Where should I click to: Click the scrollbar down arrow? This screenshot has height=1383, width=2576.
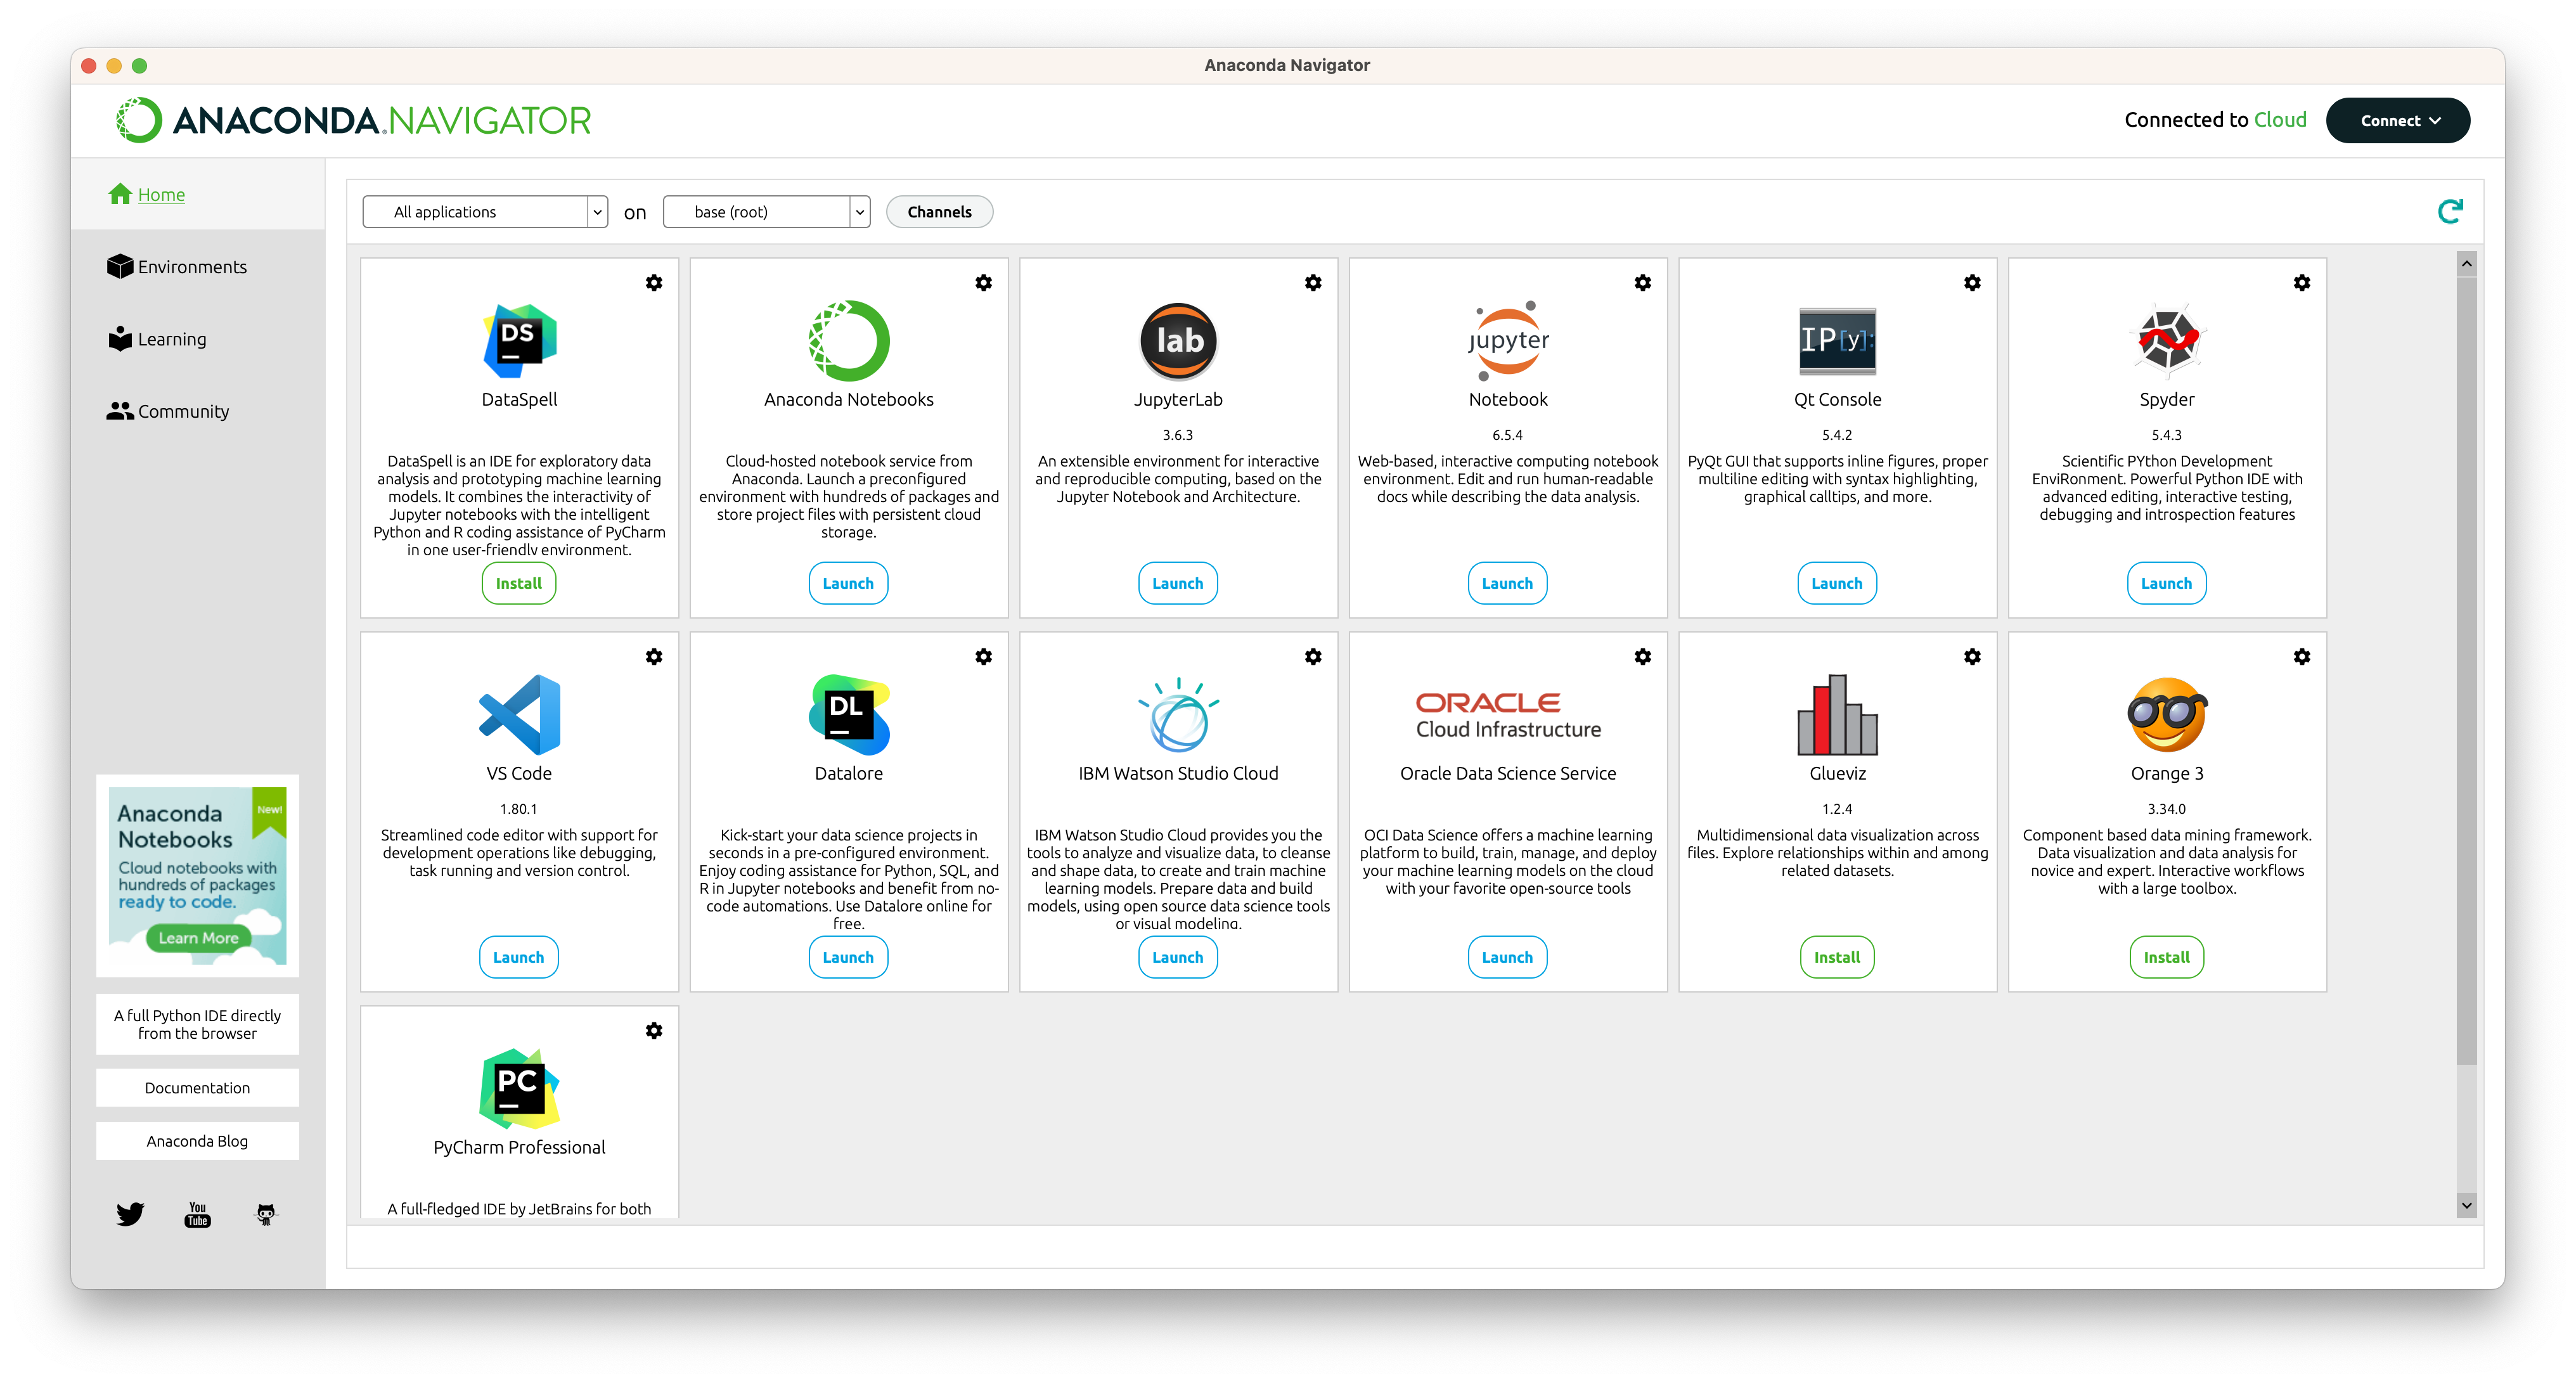(x=2466, y=1205)
